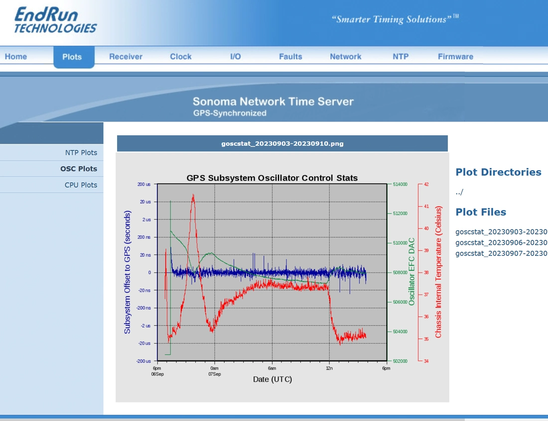Image resolution: width=548 pixels, height=421 pixels.
Task: Click the EndRun Technologies logo
Action: [x=55, y=20]
